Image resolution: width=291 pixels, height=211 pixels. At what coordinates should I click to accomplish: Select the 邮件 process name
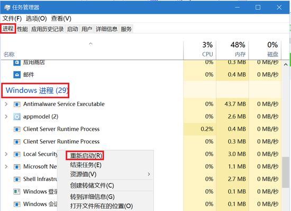point(29,74)
